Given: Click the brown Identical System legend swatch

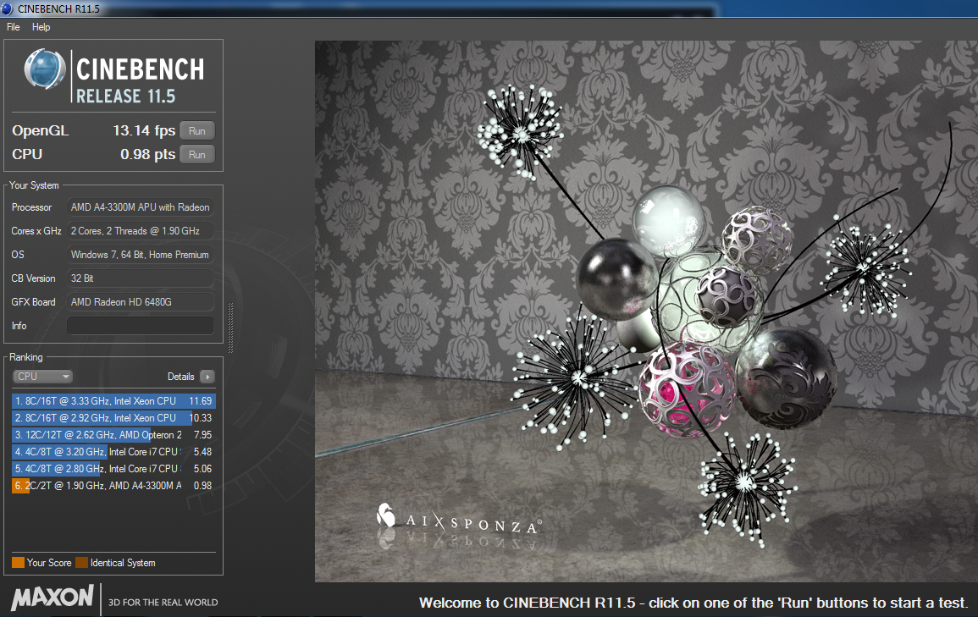Looking at the screenshot, I should click(81, 562).
